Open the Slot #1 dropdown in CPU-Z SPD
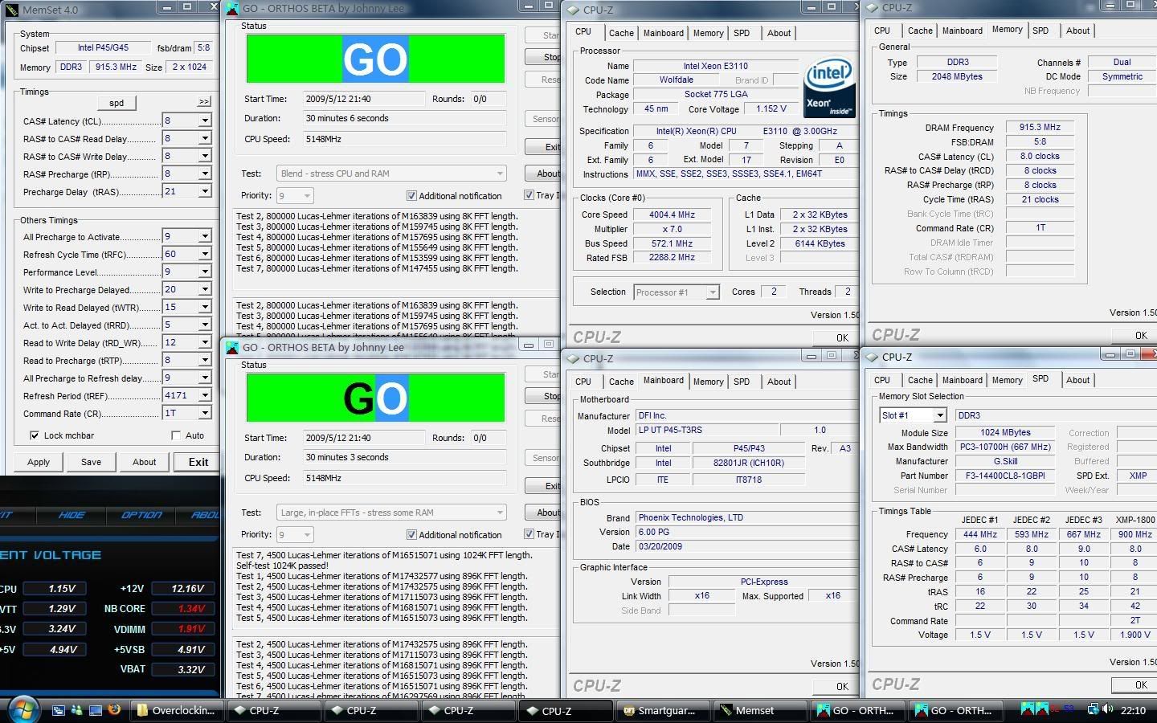Screen dimensions: 1157x723 point(939,415)
